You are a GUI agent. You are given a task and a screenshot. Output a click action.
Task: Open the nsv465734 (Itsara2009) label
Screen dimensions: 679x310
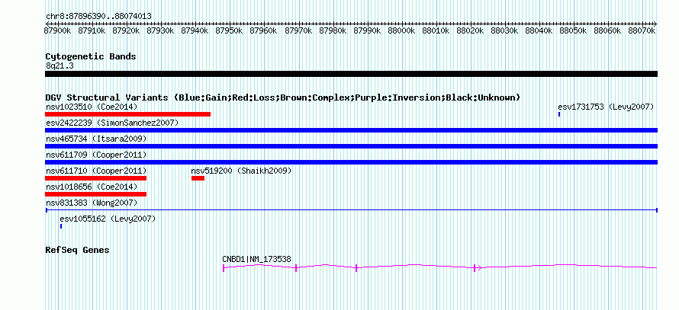tap(96, 139)
